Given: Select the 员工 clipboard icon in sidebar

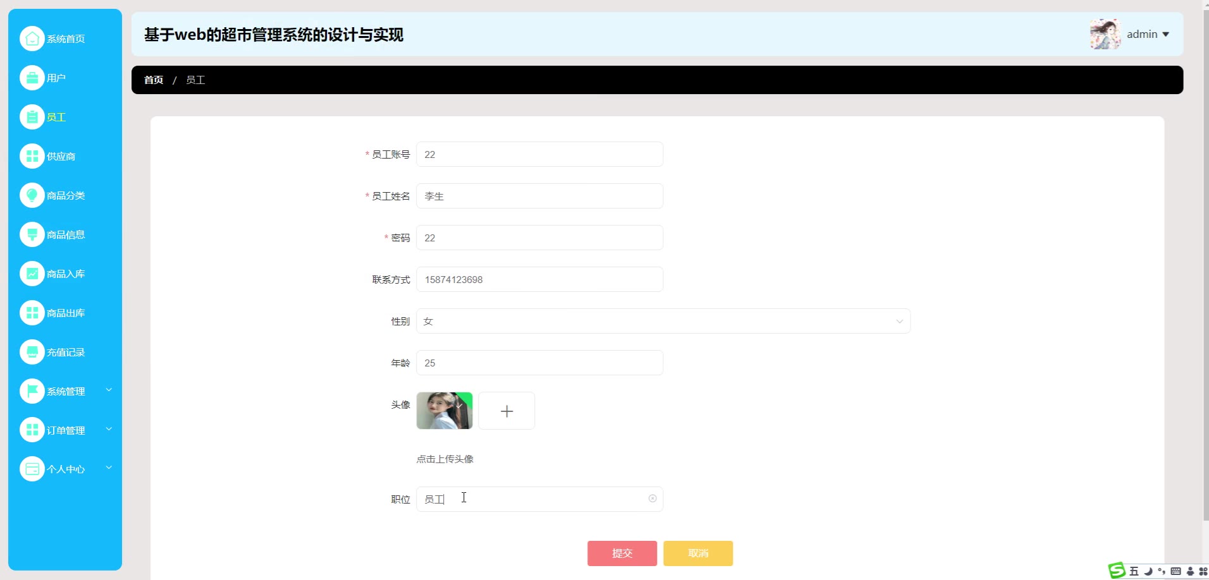Looking at the screenshot, I should pos(32,117).
